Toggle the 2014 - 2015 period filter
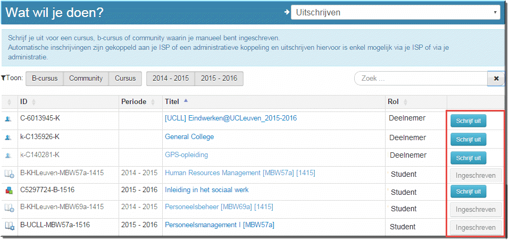The height and width of the screenshot is (241, 510). [171, 79]
